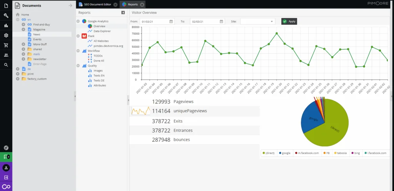This screenshot has width=394, height=191.
Task: Select the Reports tab
Action: point(132,4)
